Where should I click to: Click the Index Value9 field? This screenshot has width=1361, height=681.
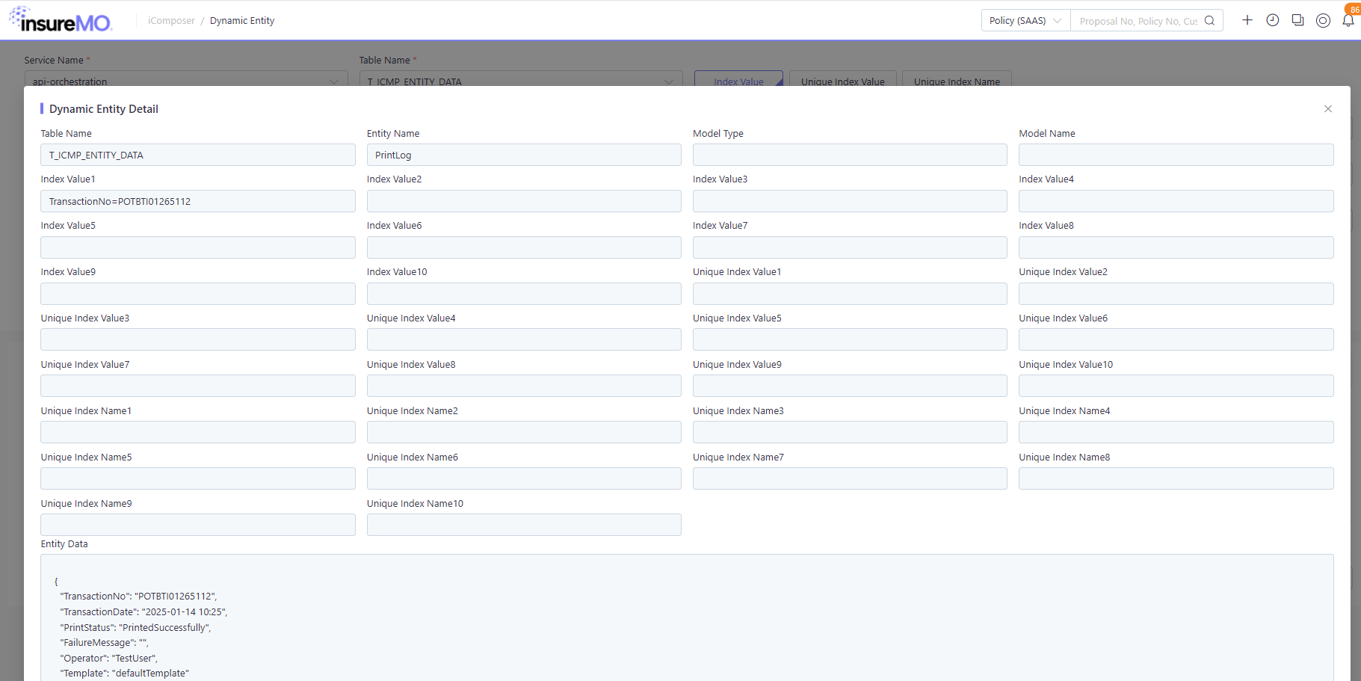pos(198,294)
